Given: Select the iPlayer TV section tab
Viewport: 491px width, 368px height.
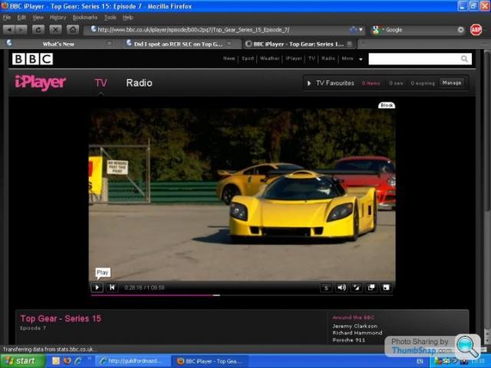Looking at the screenshot, I should (x=101, y=83).
